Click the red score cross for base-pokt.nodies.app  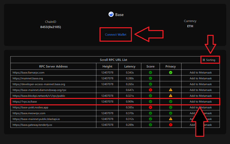coord(151,107)
